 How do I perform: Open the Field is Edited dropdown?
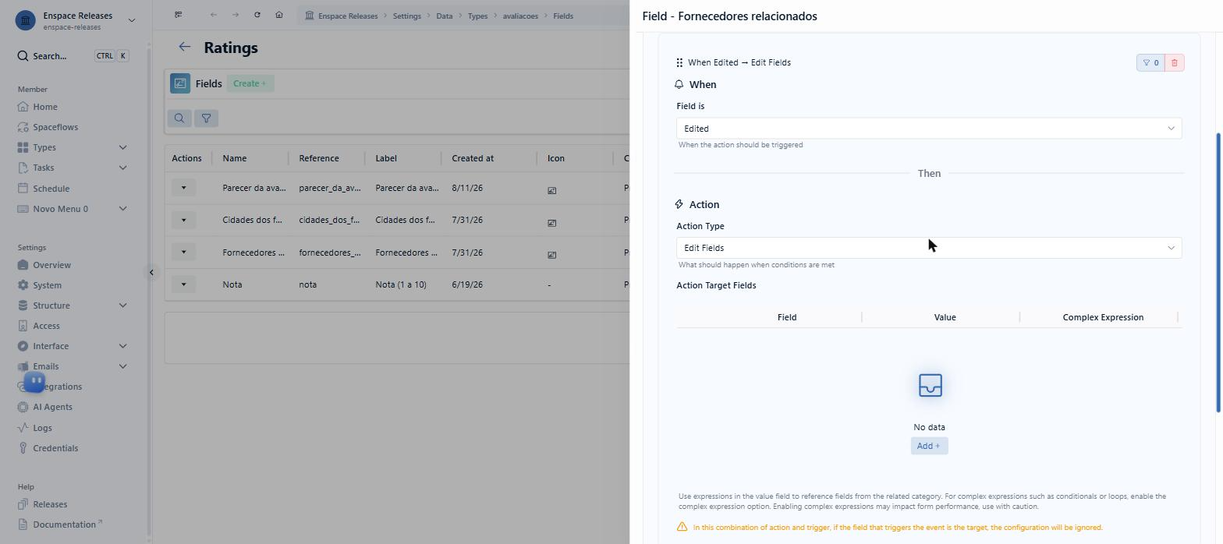pyautogui.click(x=929, y=129)
